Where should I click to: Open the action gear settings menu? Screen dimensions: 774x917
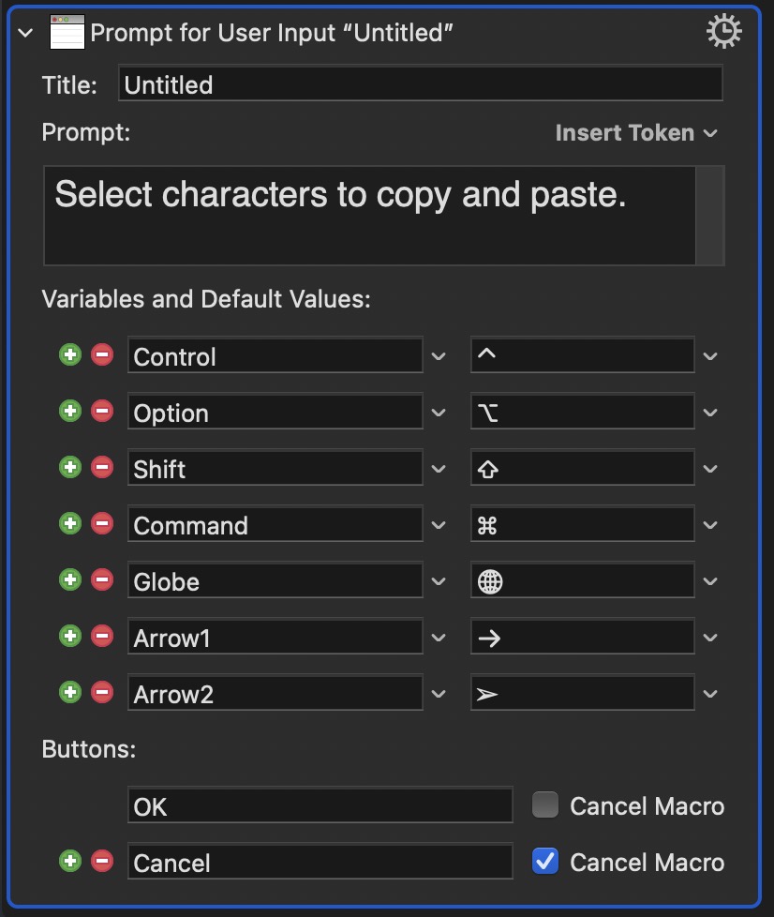click(x=722, y=33)
